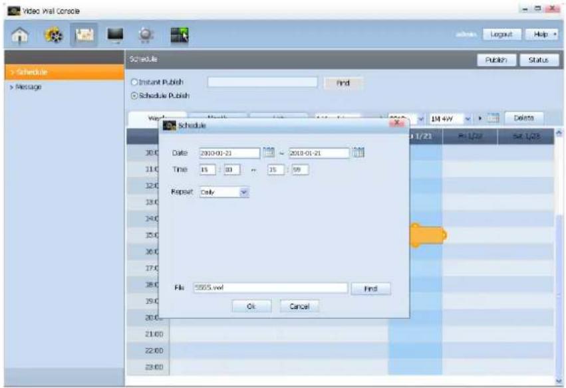Click the end date input field

[x=319, y=153]
